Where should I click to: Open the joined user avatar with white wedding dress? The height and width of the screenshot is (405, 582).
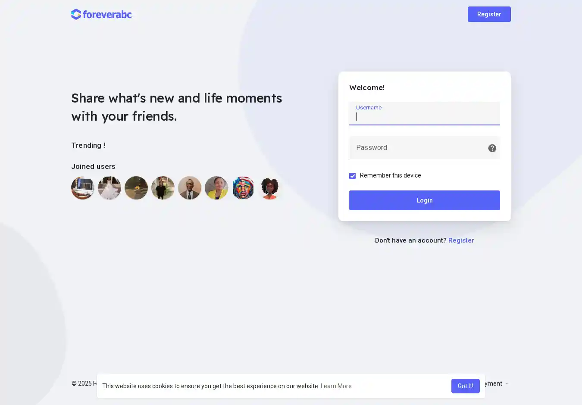point(110,188)
